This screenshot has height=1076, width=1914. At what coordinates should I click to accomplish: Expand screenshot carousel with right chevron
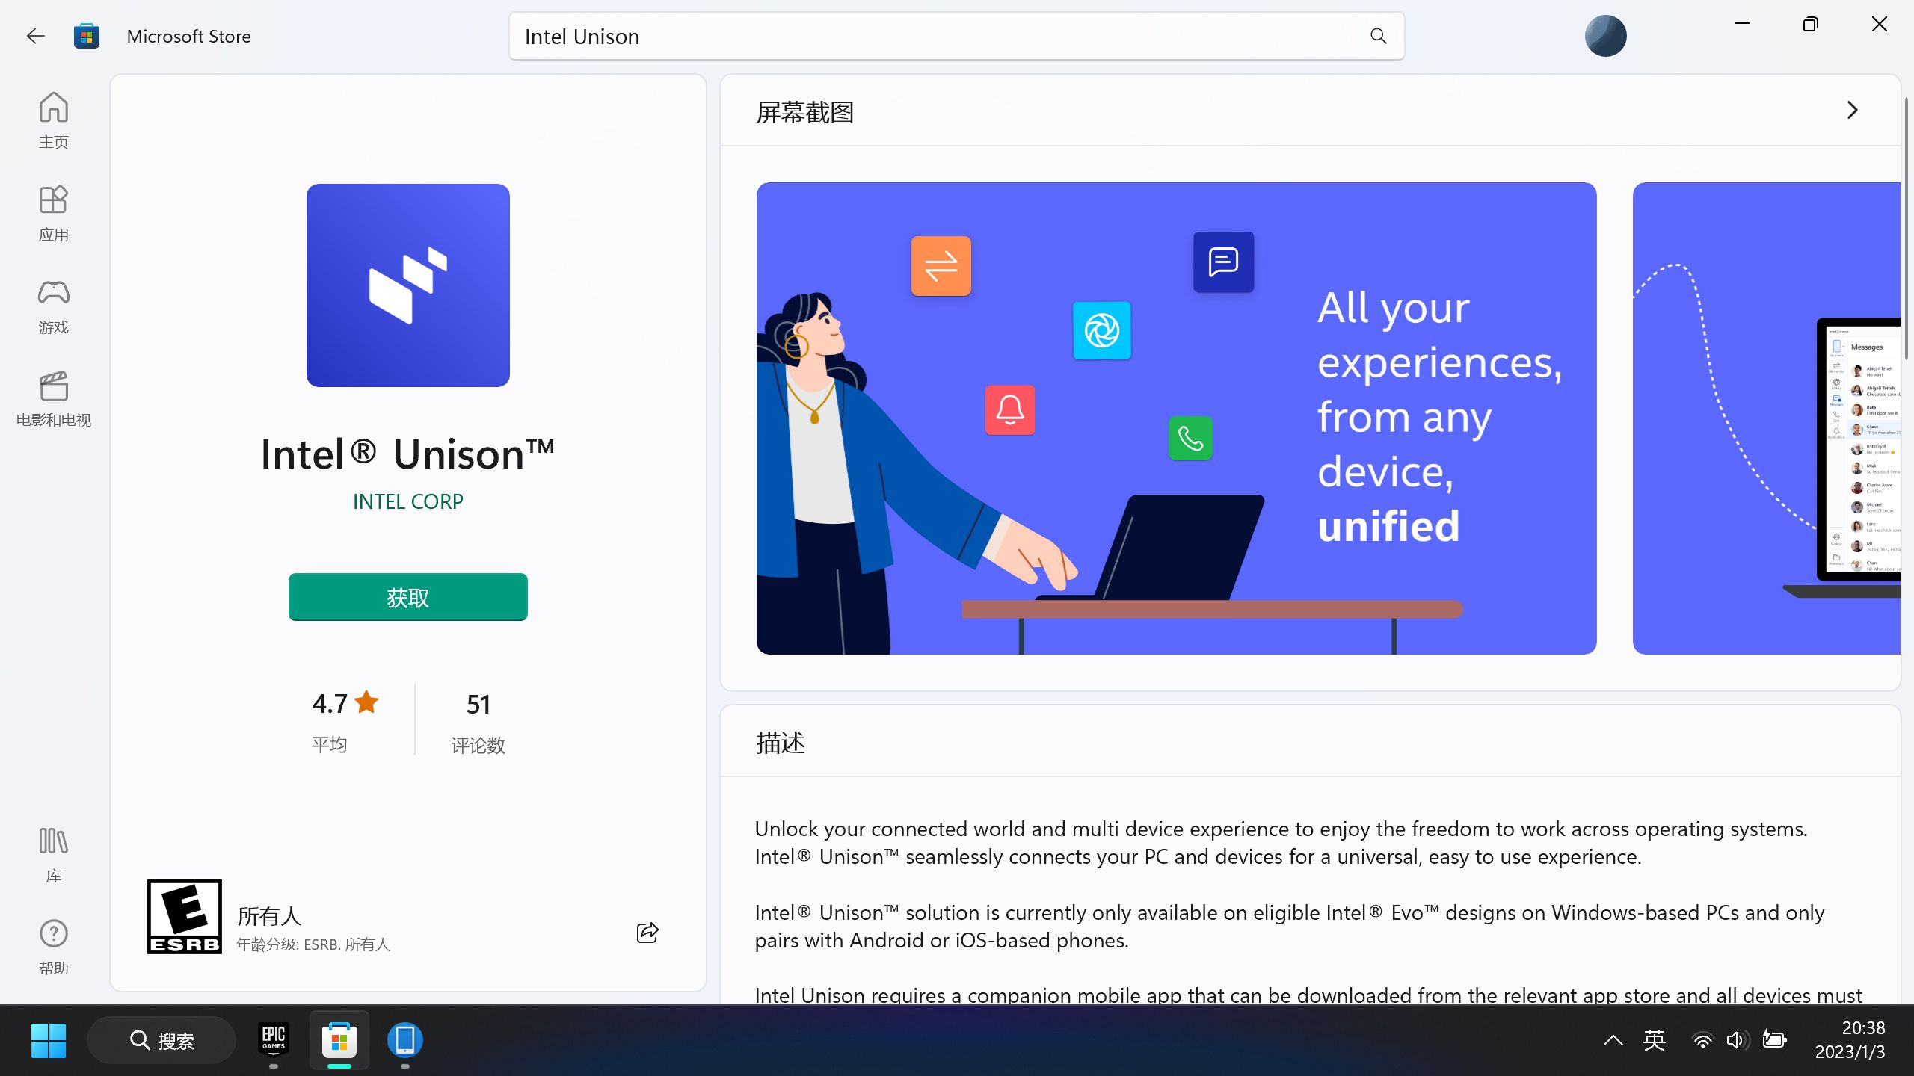1852,111
